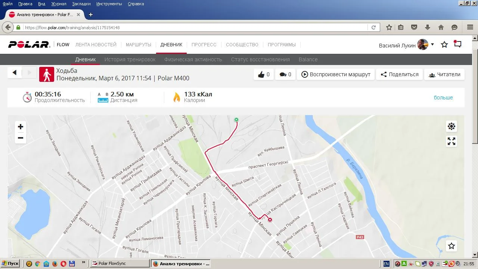
Task: Select the Физическая активность sub-tab
Action: coord(193,59)
